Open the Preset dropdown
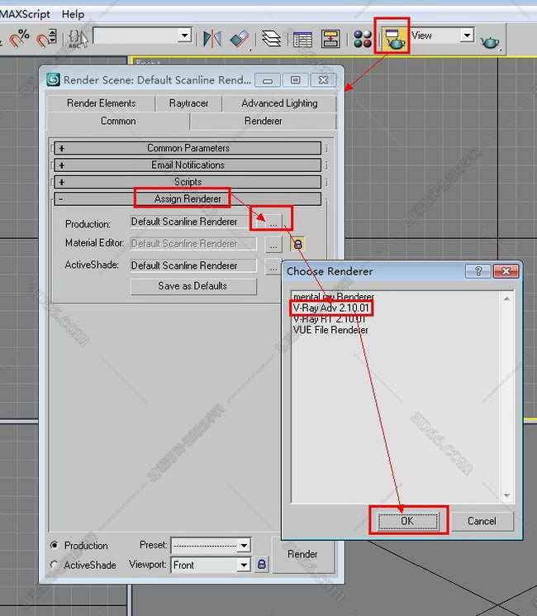The width and height of the screenshot is (537, 616). 244,545
